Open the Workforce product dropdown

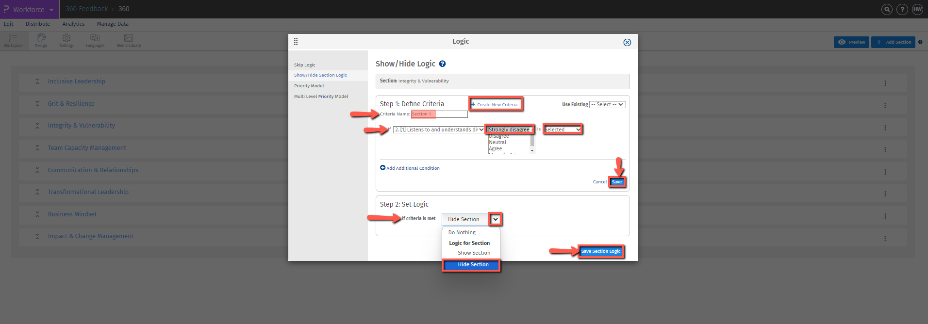pyautogui.click(x=29, y=9)
